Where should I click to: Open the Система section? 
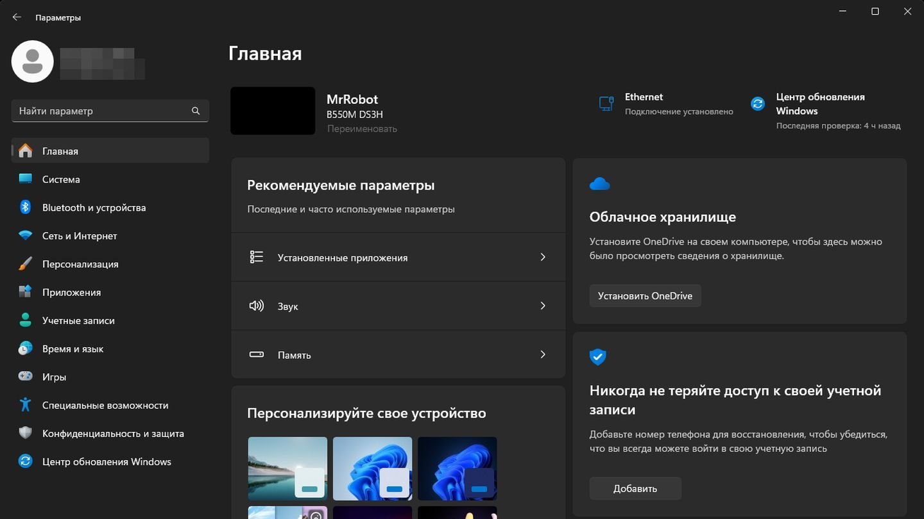[110, 179]
